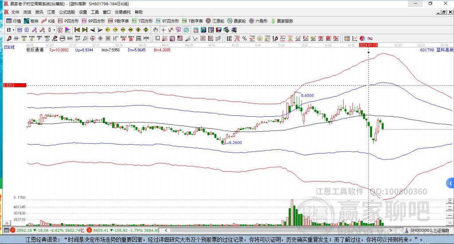Open the 江恩 menu
454x244 pixels.
coord(51,12)
